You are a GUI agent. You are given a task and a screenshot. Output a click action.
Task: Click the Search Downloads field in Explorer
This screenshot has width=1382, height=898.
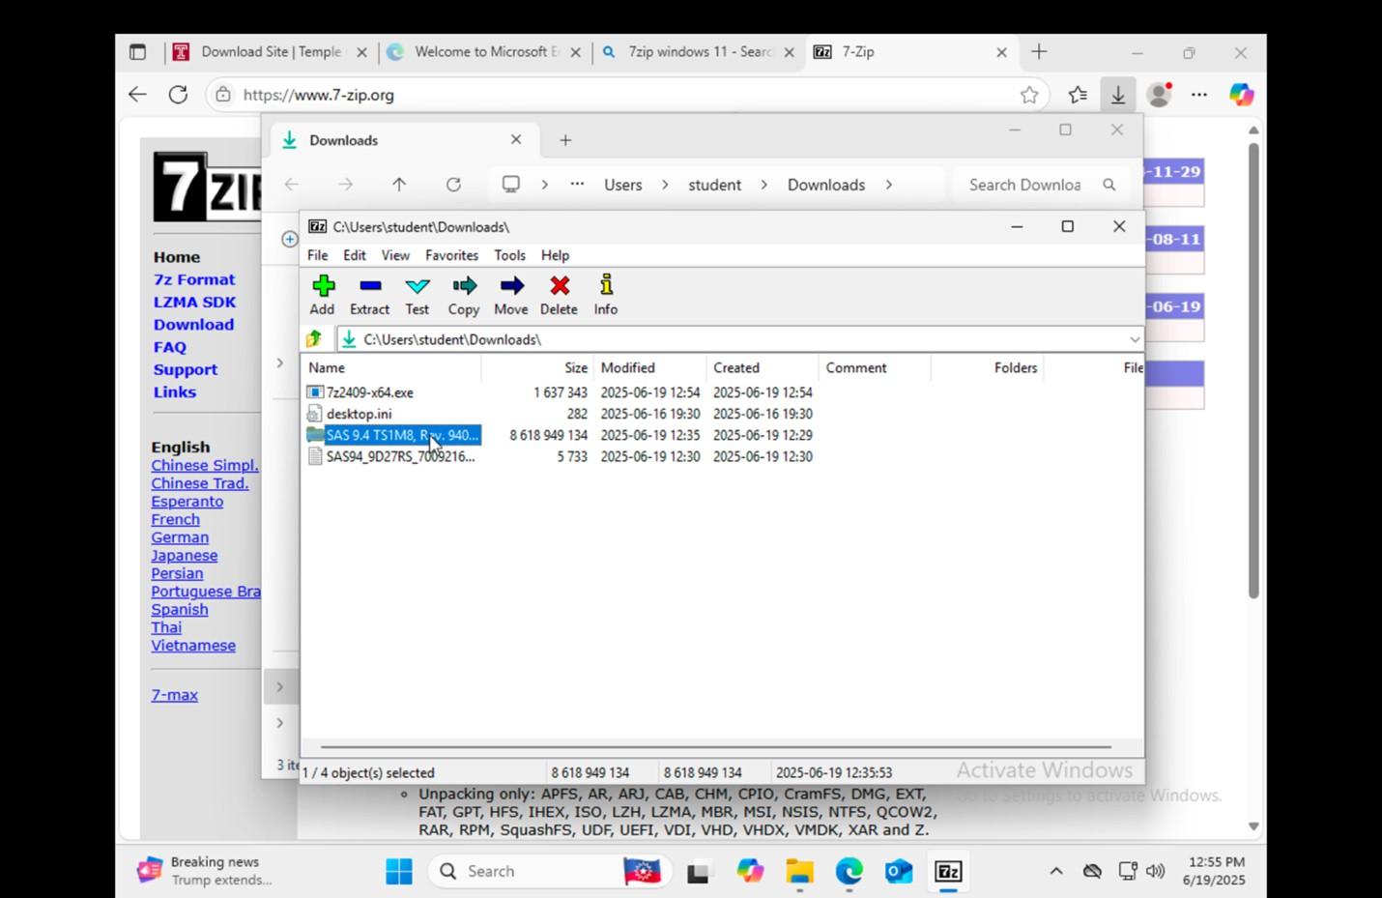[1042, 185]
